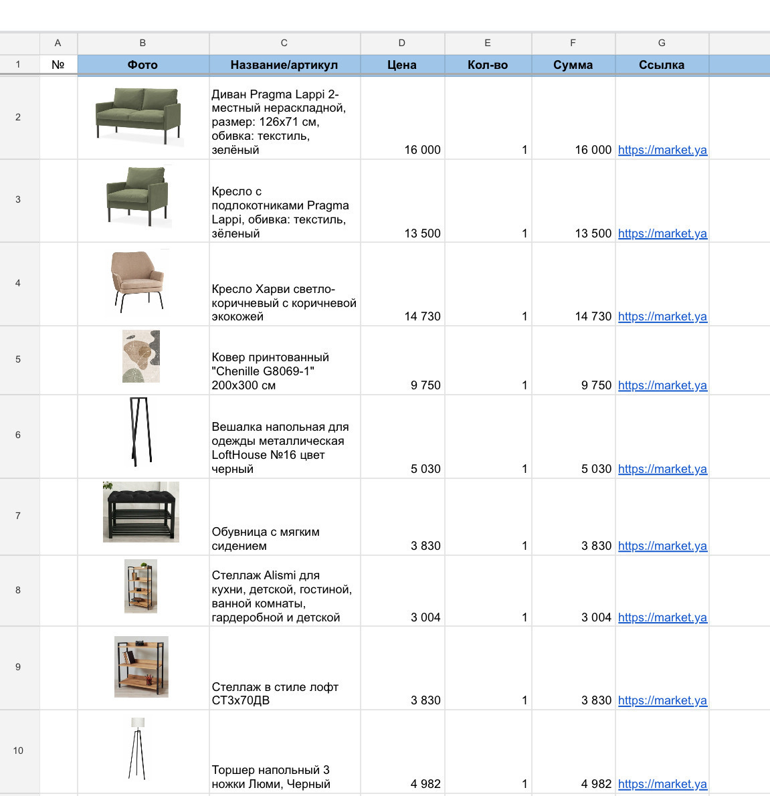
Task: Select row 6 header
Action: pos(20,435)
